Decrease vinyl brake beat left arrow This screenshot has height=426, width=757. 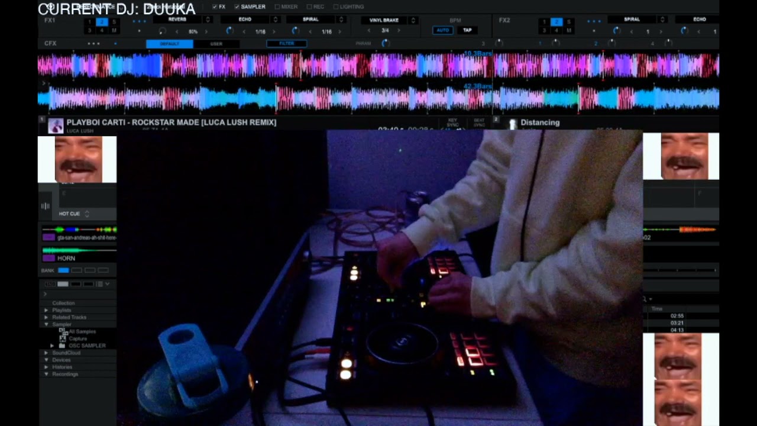coord(370,31)
